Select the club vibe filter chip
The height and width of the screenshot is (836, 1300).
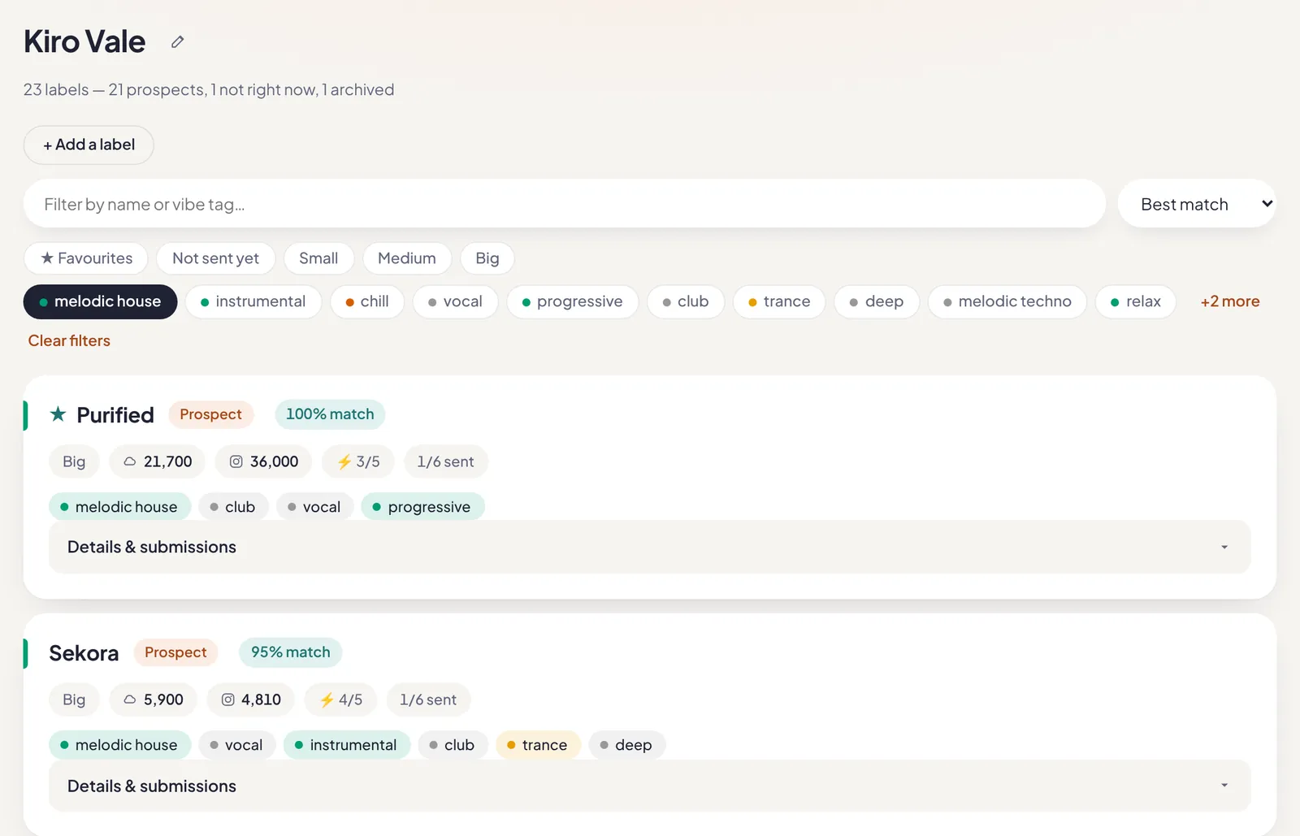(686, 301)
